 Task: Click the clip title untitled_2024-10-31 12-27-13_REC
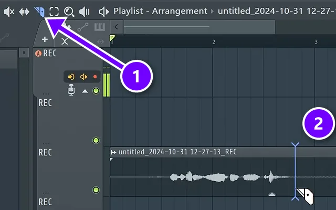pos(177,152)
